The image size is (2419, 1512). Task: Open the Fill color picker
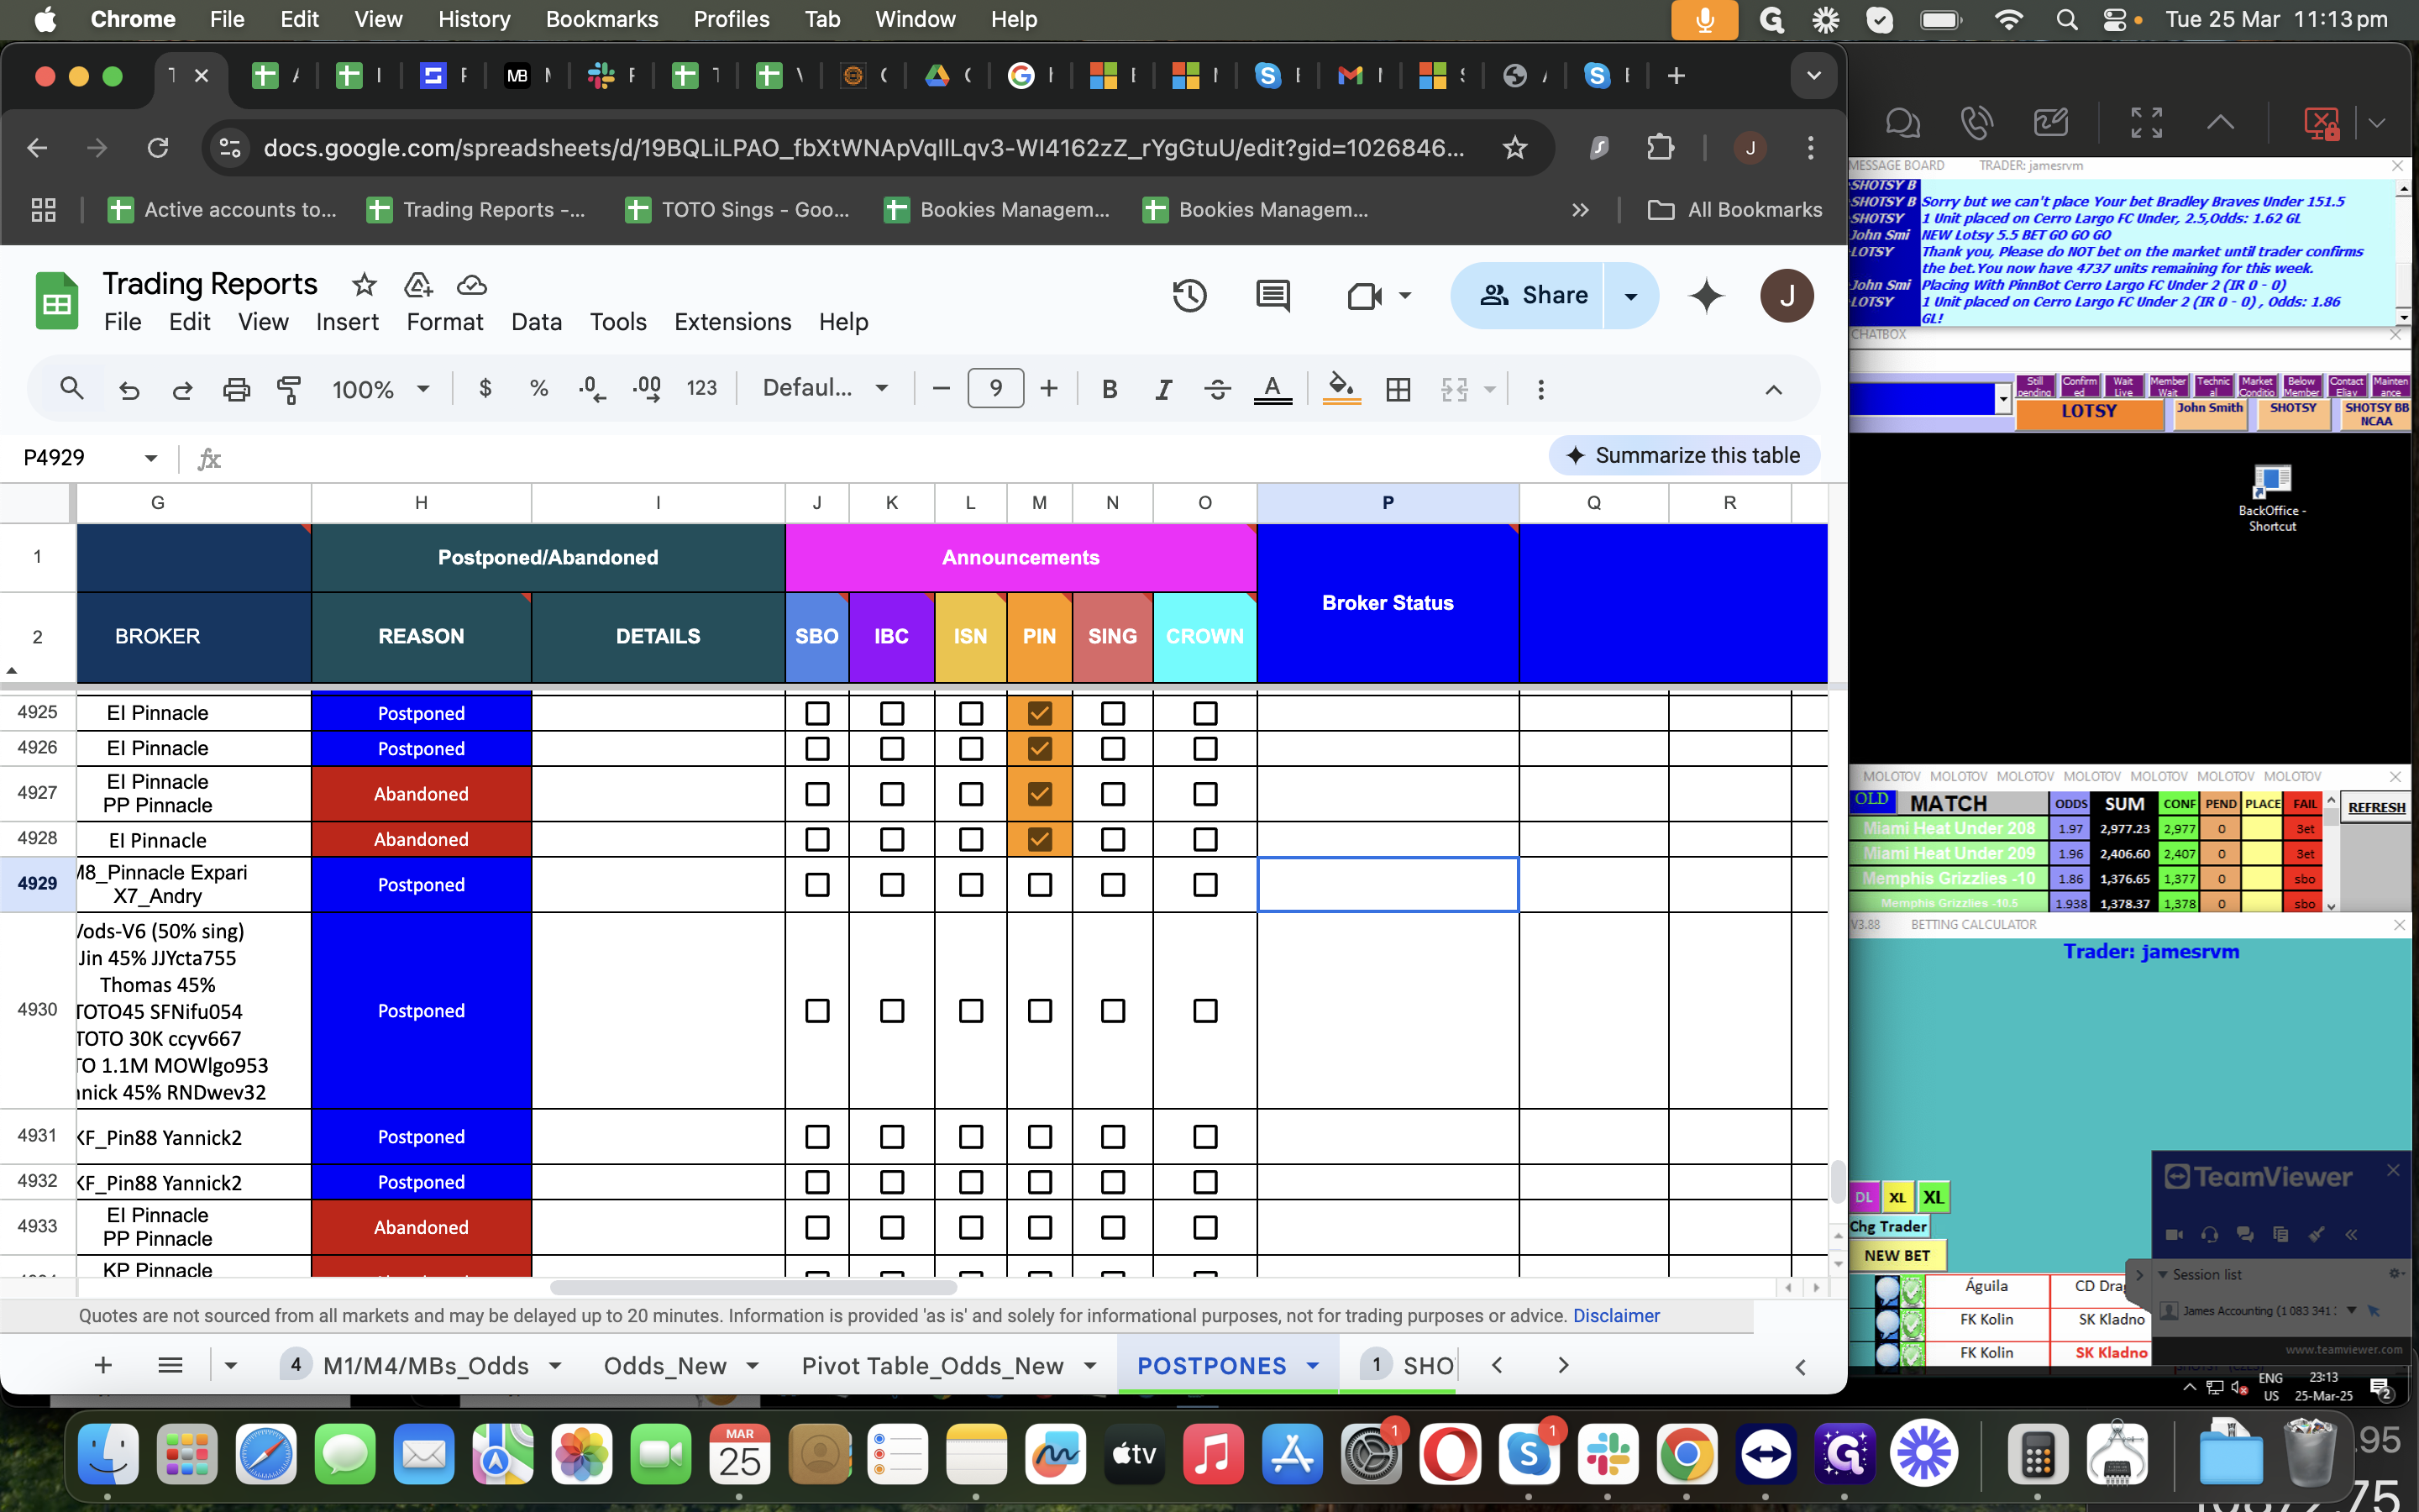tap(1341, 389)
